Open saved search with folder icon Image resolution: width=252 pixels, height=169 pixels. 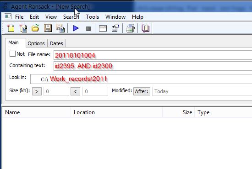pyautogui.click(x=35, y=28)
